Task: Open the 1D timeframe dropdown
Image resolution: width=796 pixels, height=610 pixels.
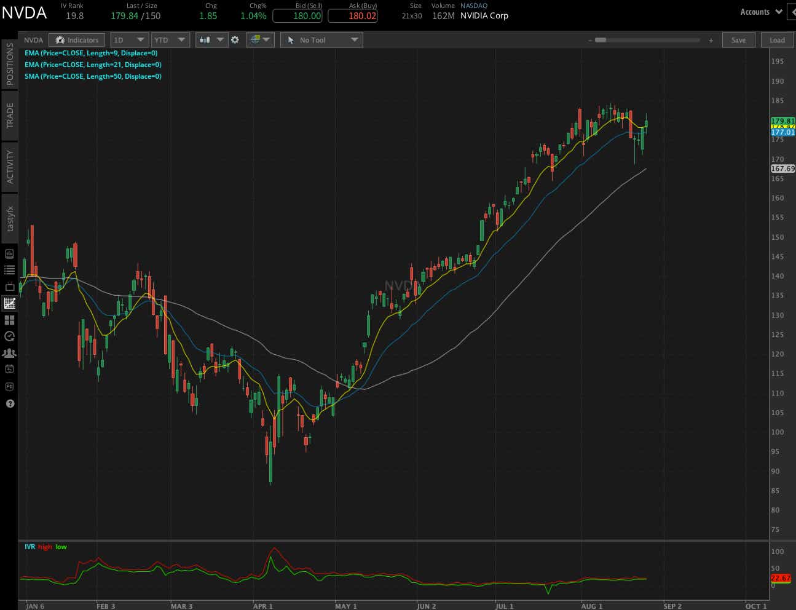Action: click(x=129, y=39)
